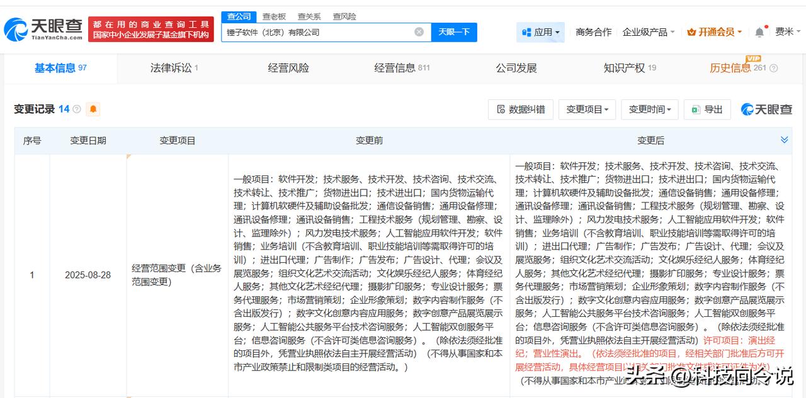
Task: Click the red 许可项目：演出经纪 text
Action: (740, 340)
